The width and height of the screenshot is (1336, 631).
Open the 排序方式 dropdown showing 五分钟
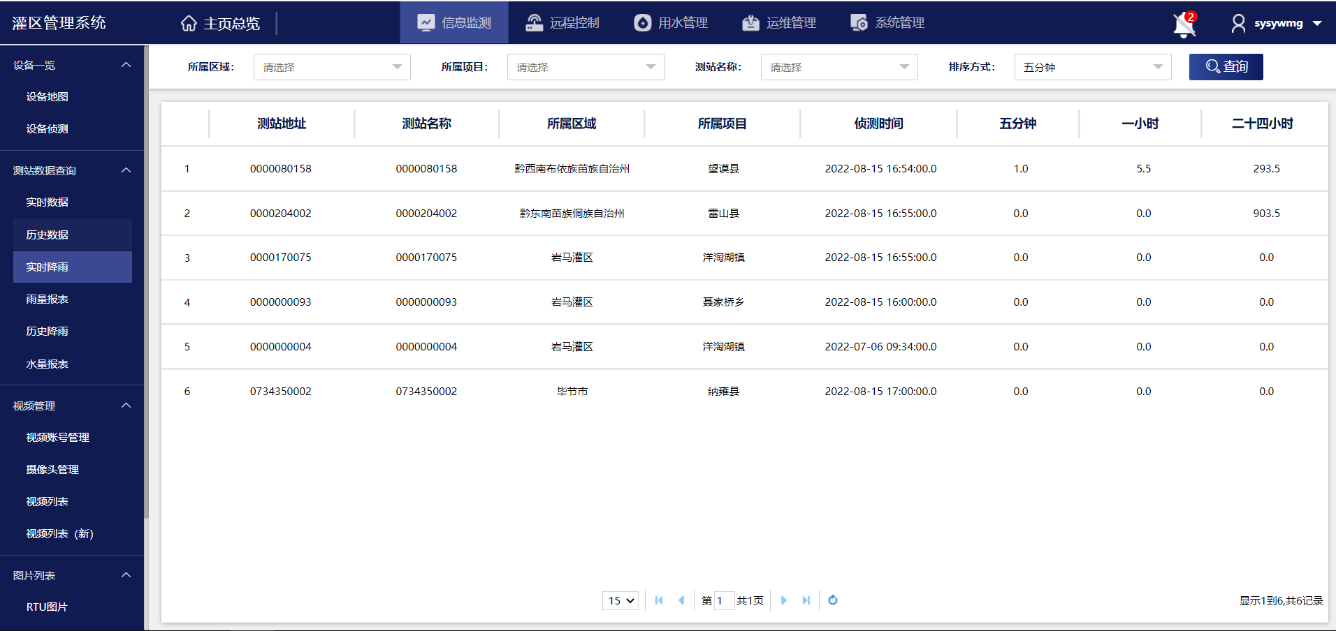1093,67
